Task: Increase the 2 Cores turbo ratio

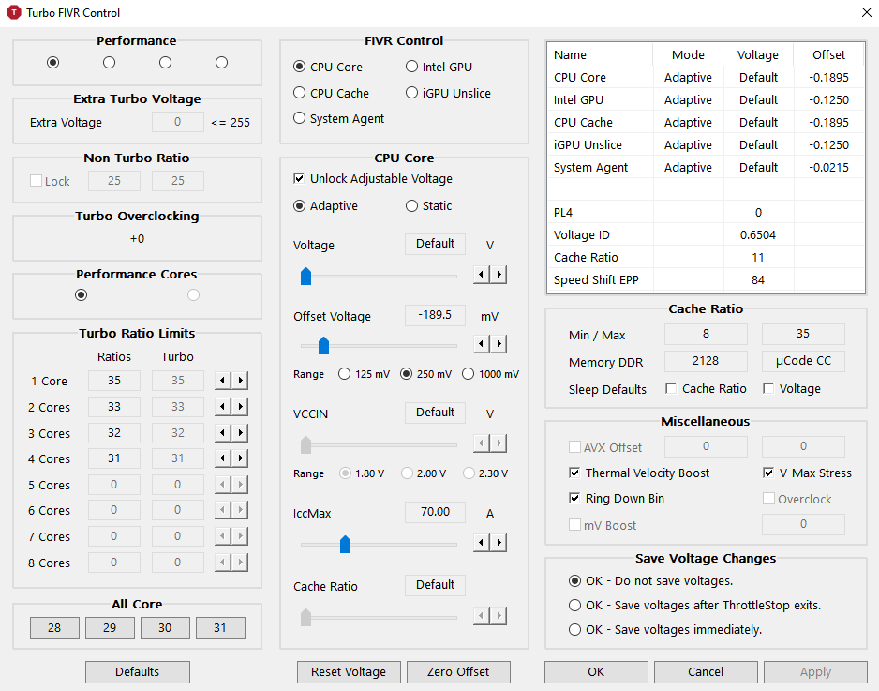Action: click(240, 406)
